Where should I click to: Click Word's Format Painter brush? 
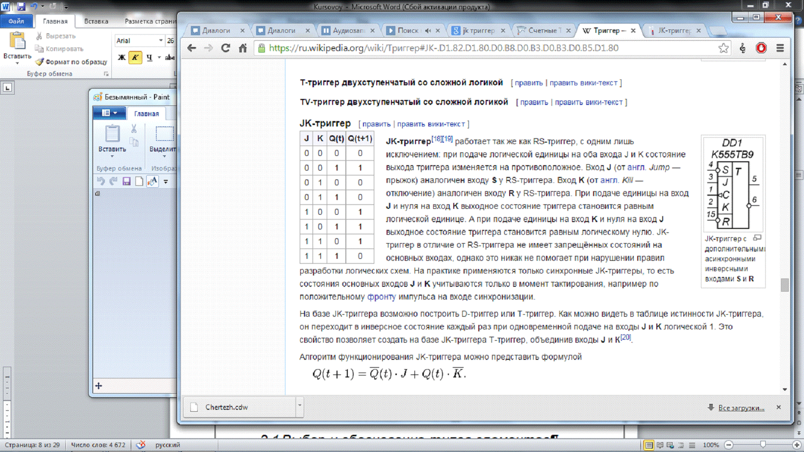click(x=40, y=62)
